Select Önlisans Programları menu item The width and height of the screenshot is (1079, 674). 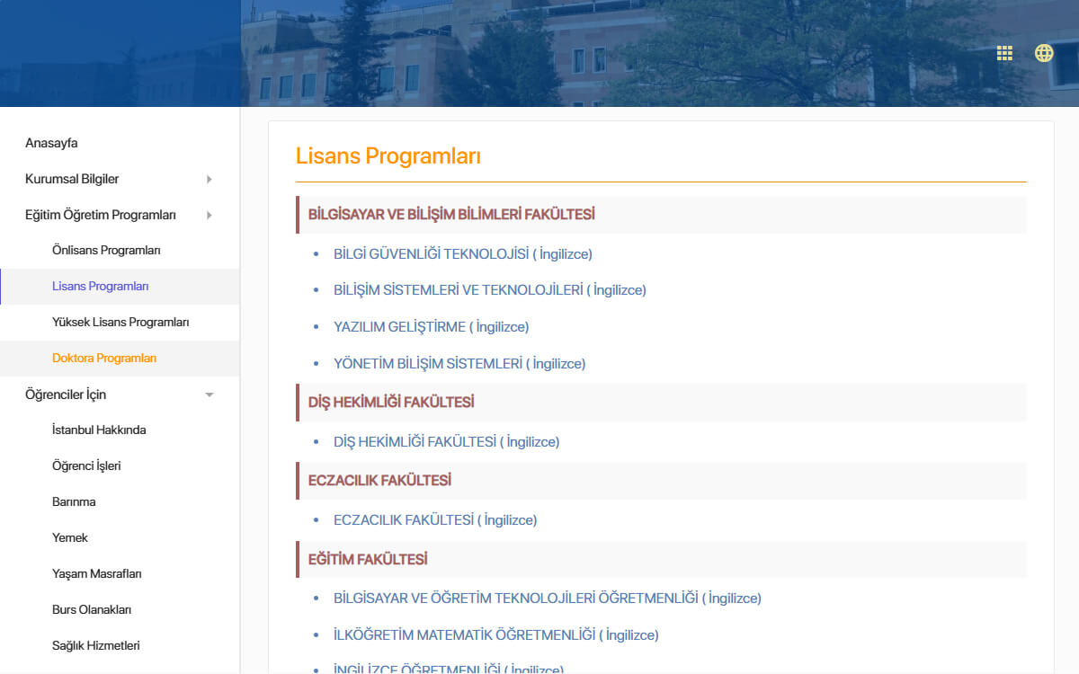point(106,251)
